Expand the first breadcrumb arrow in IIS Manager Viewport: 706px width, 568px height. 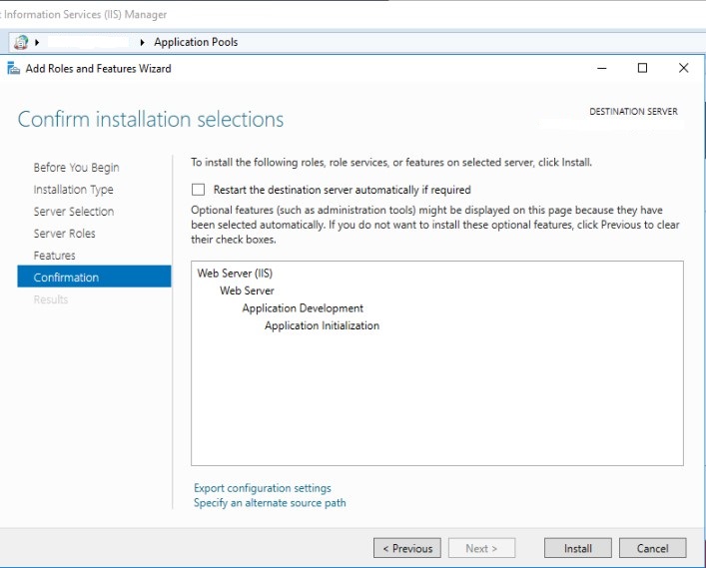(37, 42)
